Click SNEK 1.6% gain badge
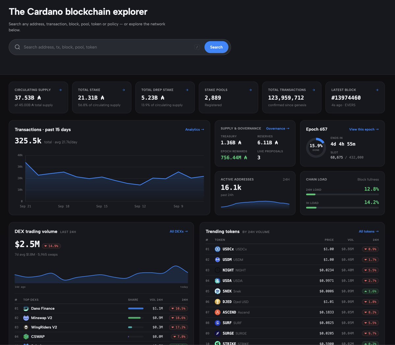The width and height of the screenshot is (395, 345). pyautogui.click(x=370, y=291)
